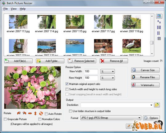Open New Width unit dropdown
Screen dimensions: 166x133
pyautogui.click(x=107, y=72)
